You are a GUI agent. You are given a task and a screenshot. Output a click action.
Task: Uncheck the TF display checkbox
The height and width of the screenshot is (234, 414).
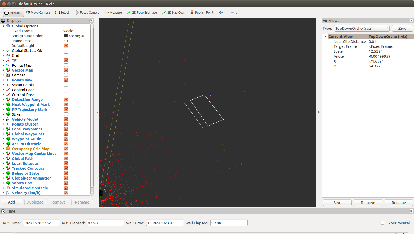(66, 60)
